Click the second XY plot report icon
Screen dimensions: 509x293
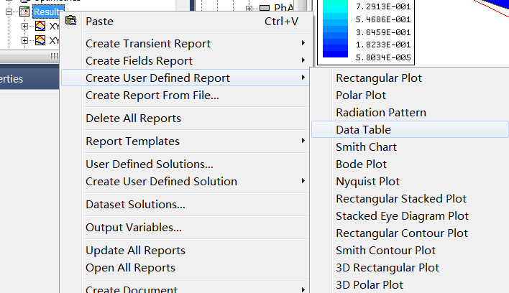point(40,40)
